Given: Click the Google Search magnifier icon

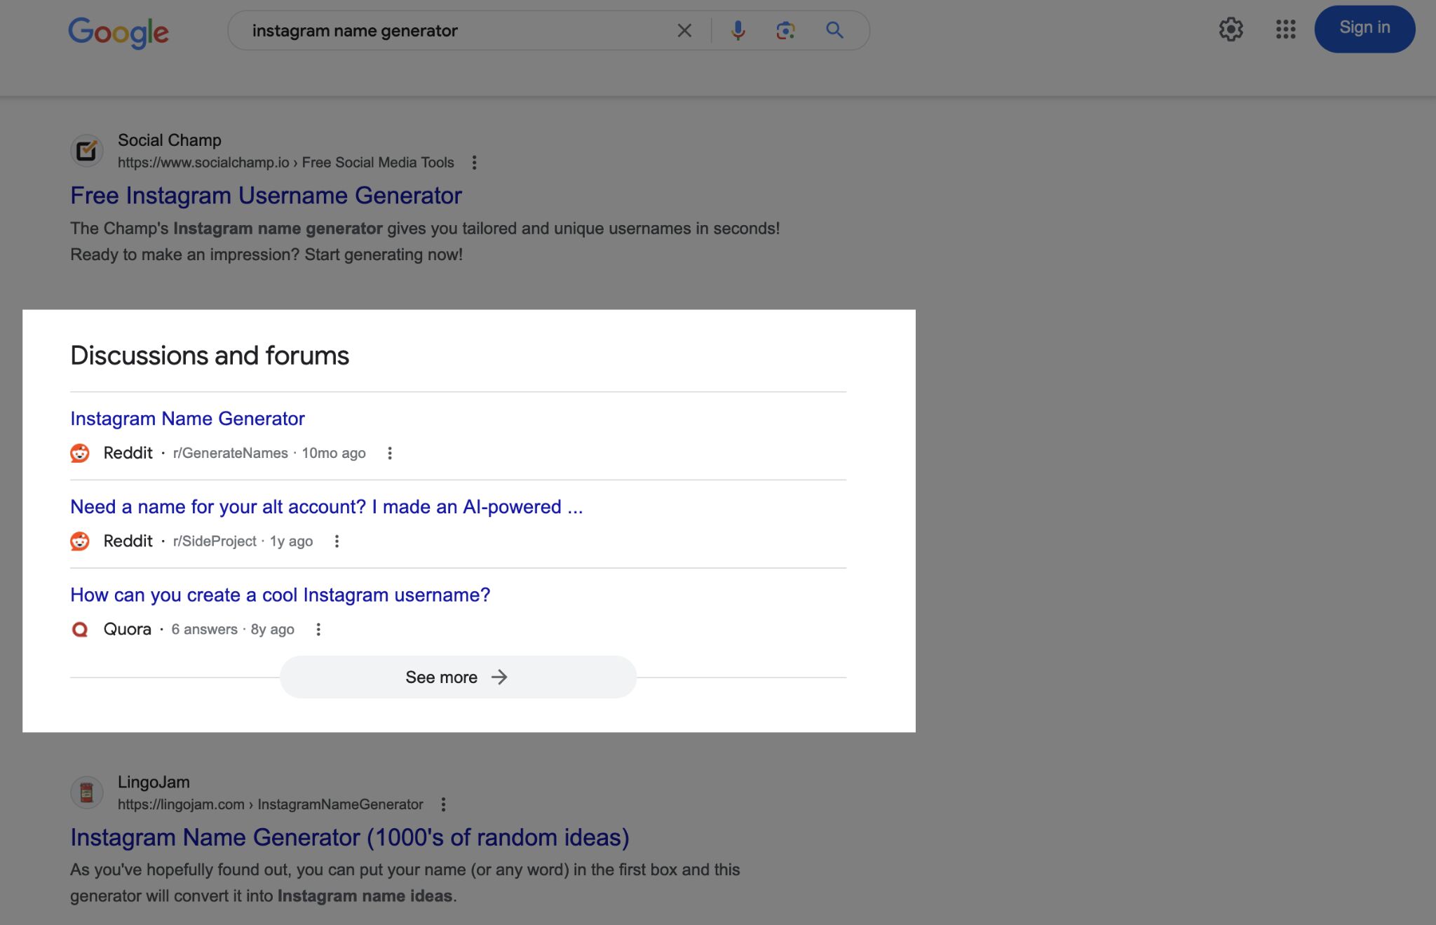Looking at the screenshot, I should (x=835, y=29).
